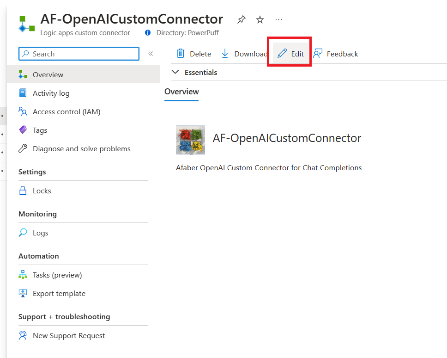
Task: Go to Access control (IAM)
Action: (66, 111)
